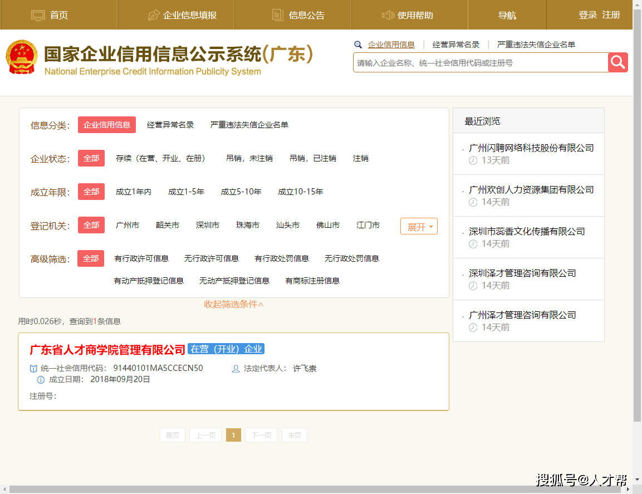Filter by 成立1年内
The image size is (642, 494).
tap(134, 192)
